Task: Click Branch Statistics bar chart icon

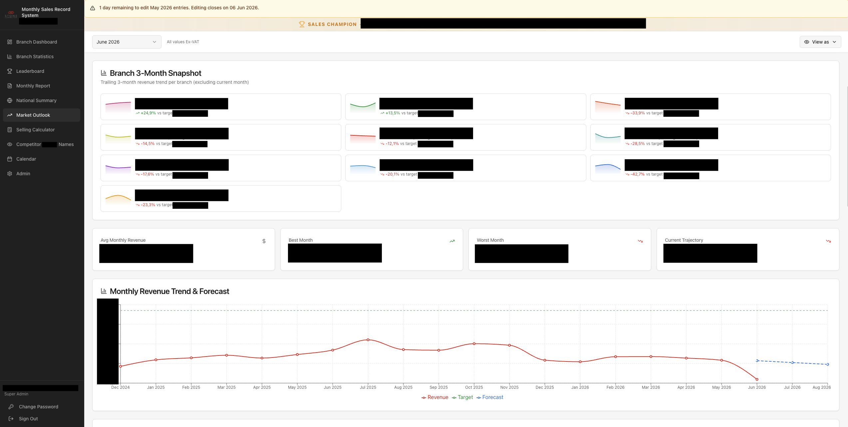Action: coord(10,57)
